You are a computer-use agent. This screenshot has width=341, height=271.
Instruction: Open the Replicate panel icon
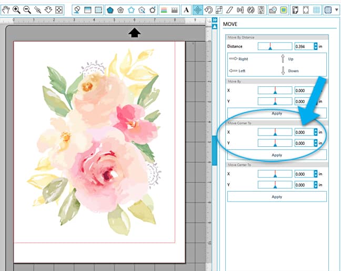pos(250,10)
